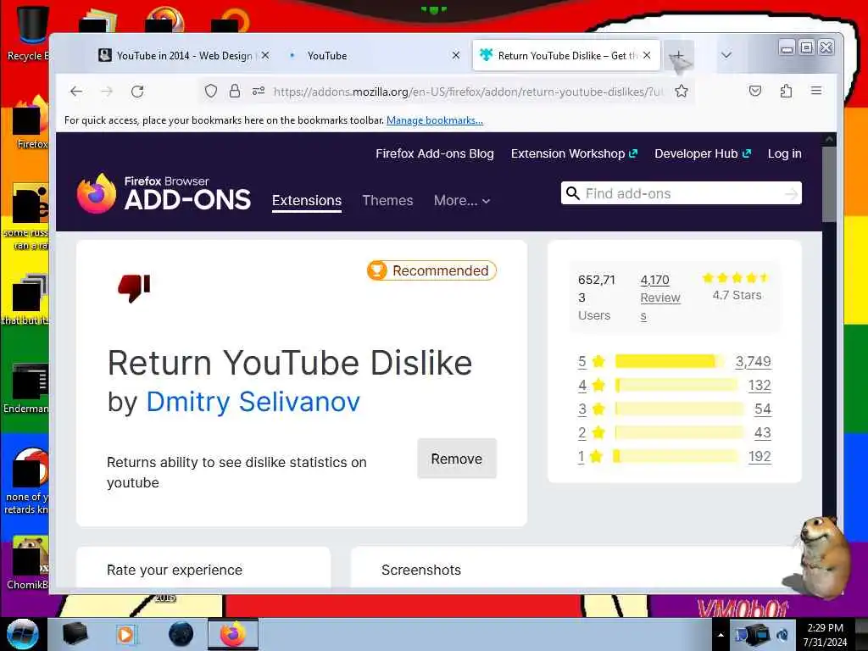Open the tracking protection shield icon
Image resolution: width=868 pixels, height=651 pixels.
[x=211, y=91]
